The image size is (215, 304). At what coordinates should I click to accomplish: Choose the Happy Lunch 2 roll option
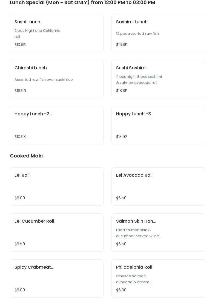click(x=57, y=125)
